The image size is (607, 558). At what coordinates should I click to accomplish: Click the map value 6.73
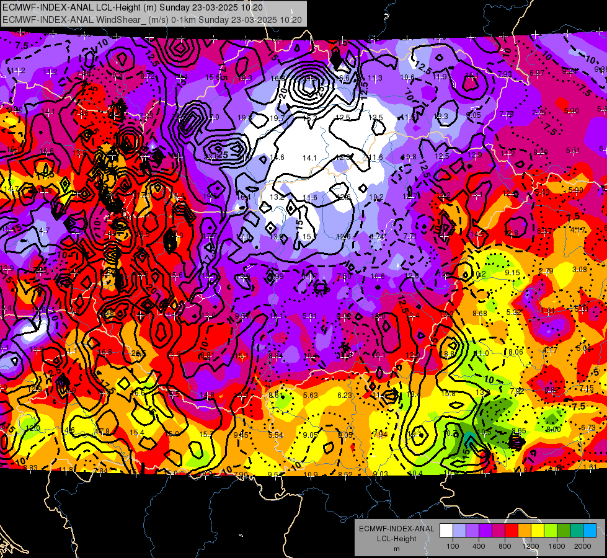(588, 428)
